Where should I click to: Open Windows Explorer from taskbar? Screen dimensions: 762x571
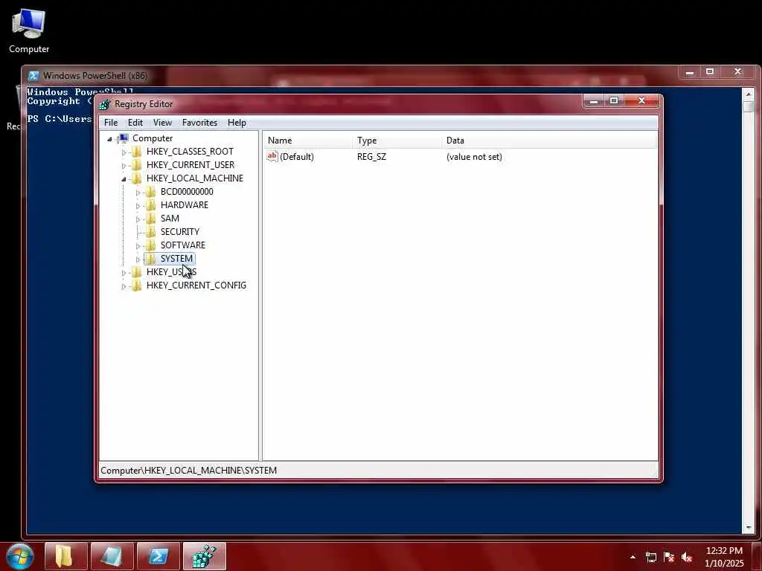pyautogui.click(x=66, y=556)
